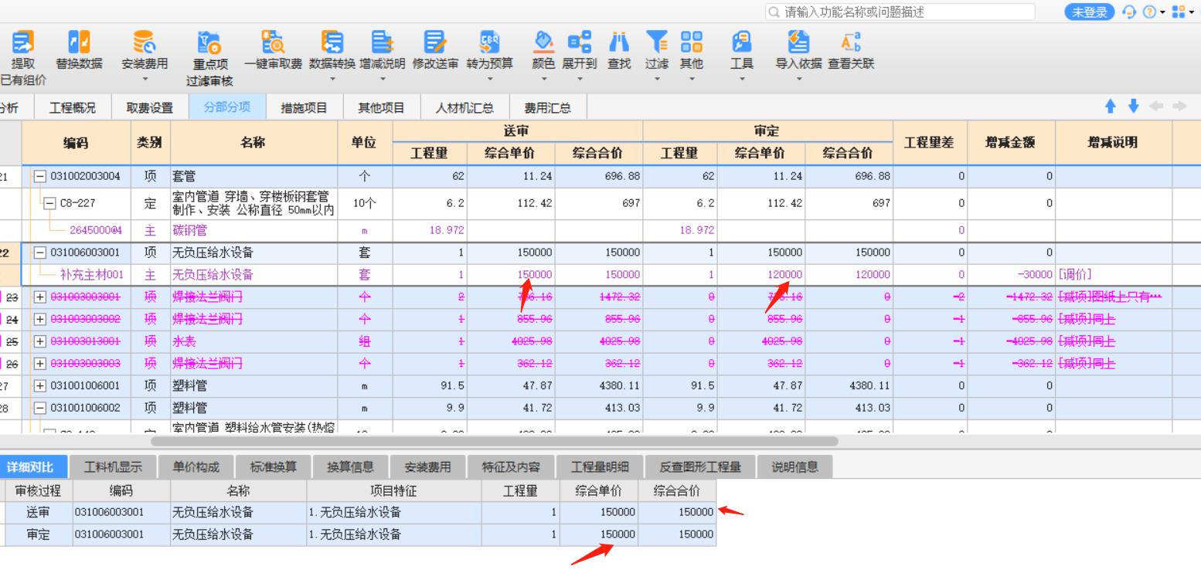The height and width of the screenshot is (580, 1201).
Task: Open the 其他项目 tab
Action: 381,108
